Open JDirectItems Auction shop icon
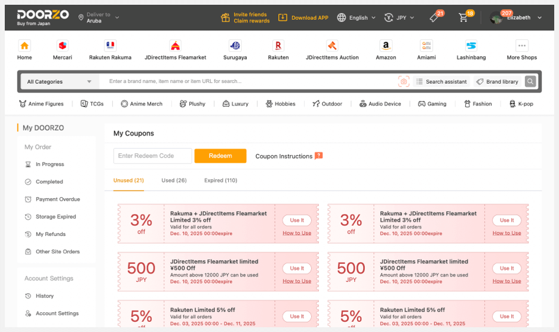Image resolution: width=559 pixels, height=332 pixels. [x=332, y=45]
